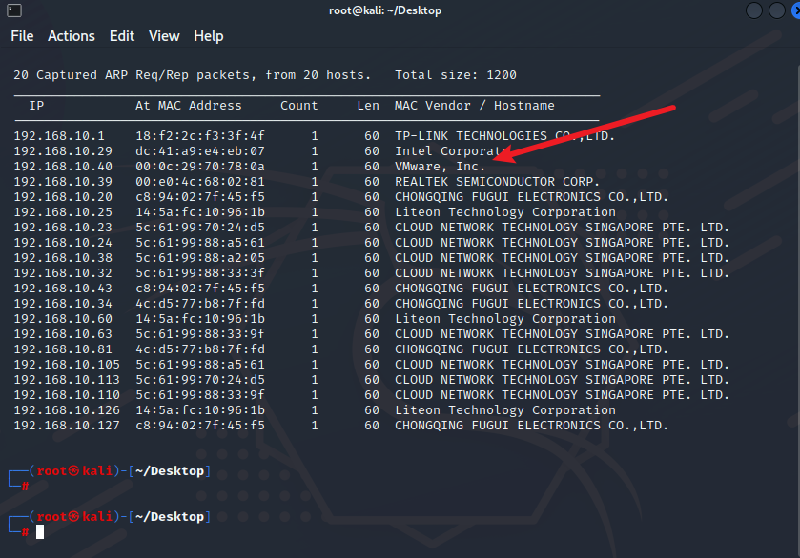Select IP address 192.168.10.110
800x558 pixels.
[x=67, y=395]
